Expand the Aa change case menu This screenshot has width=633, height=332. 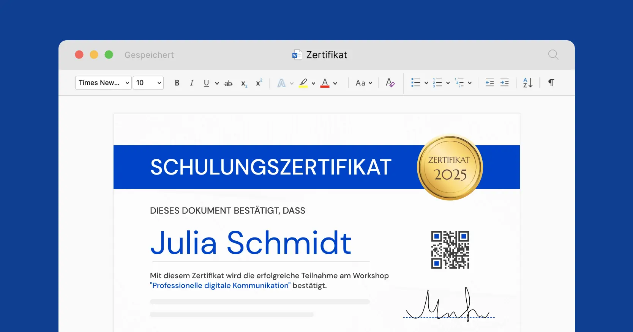pyautogui.click(x=364, y=83)
